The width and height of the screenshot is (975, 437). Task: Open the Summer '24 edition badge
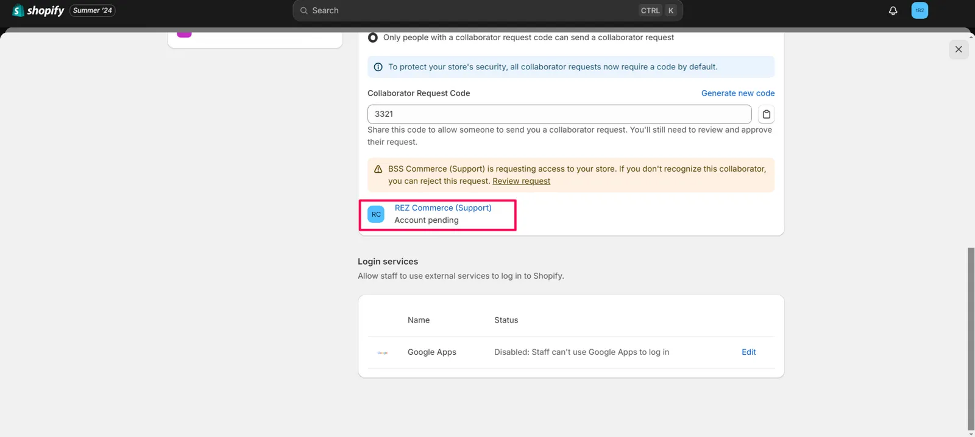[93, 10]
